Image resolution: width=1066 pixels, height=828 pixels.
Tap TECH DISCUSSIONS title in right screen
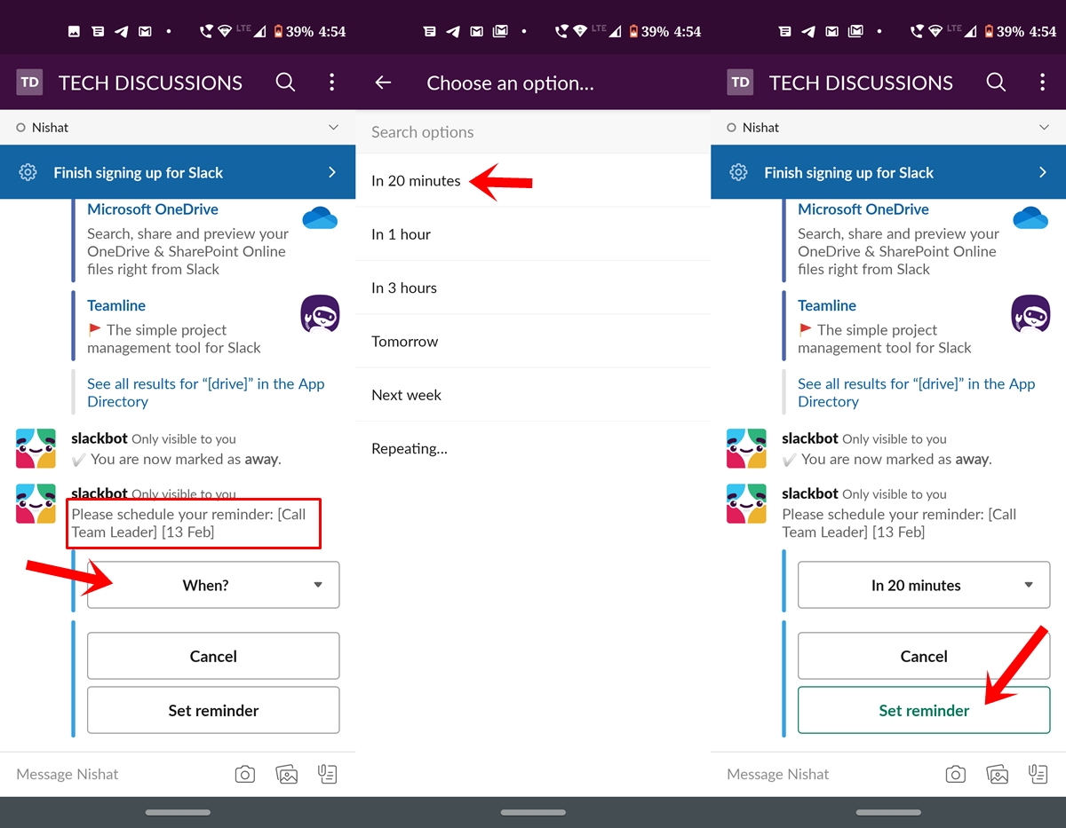point(861,83)
